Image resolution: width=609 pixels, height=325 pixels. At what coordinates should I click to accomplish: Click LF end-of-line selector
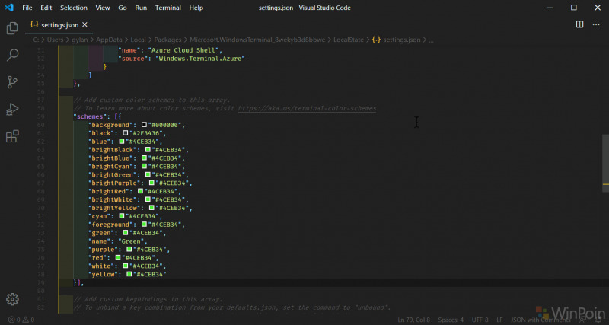[x=499, y=320]
